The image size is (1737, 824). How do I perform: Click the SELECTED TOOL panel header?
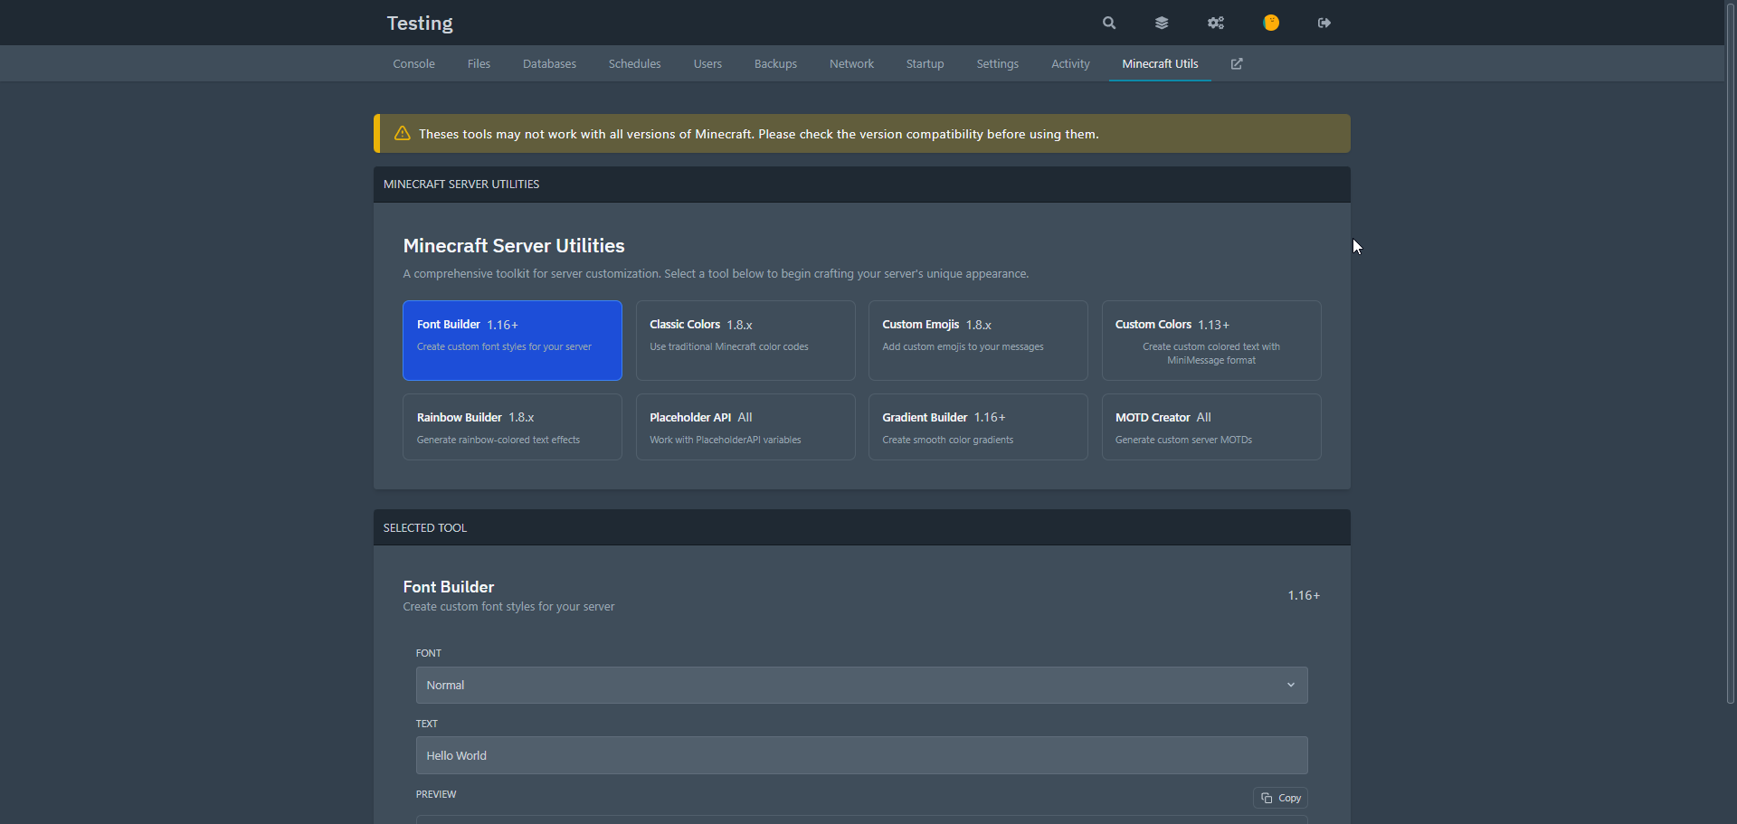[862, 527]
